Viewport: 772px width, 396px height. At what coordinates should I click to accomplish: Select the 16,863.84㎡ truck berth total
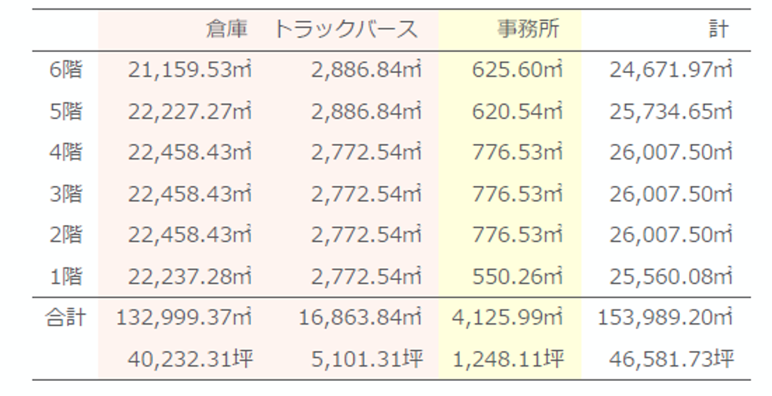pyautogui.click(x=360, y=318)
